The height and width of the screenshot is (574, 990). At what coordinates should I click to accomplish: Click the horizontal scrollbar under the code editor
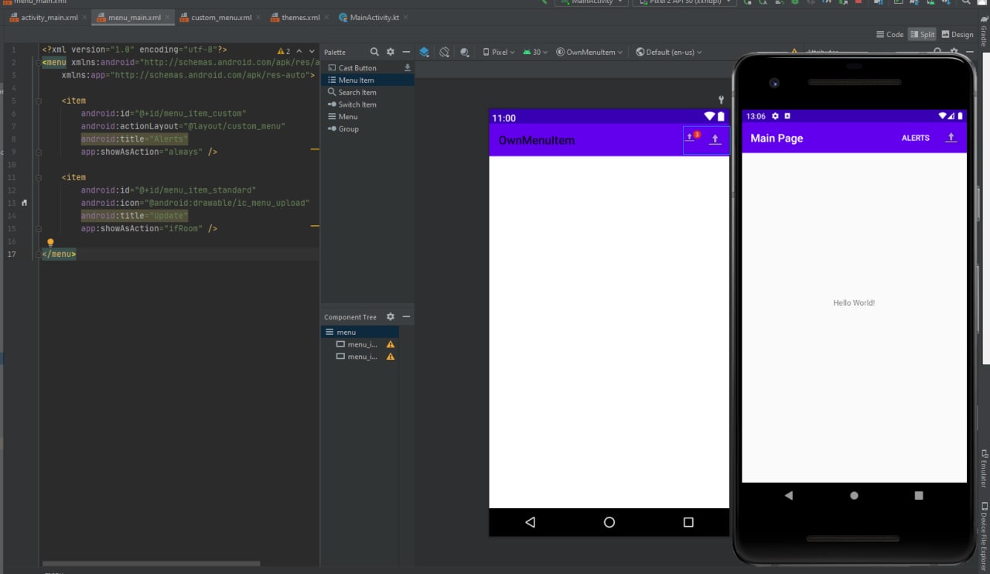[151, 564]
